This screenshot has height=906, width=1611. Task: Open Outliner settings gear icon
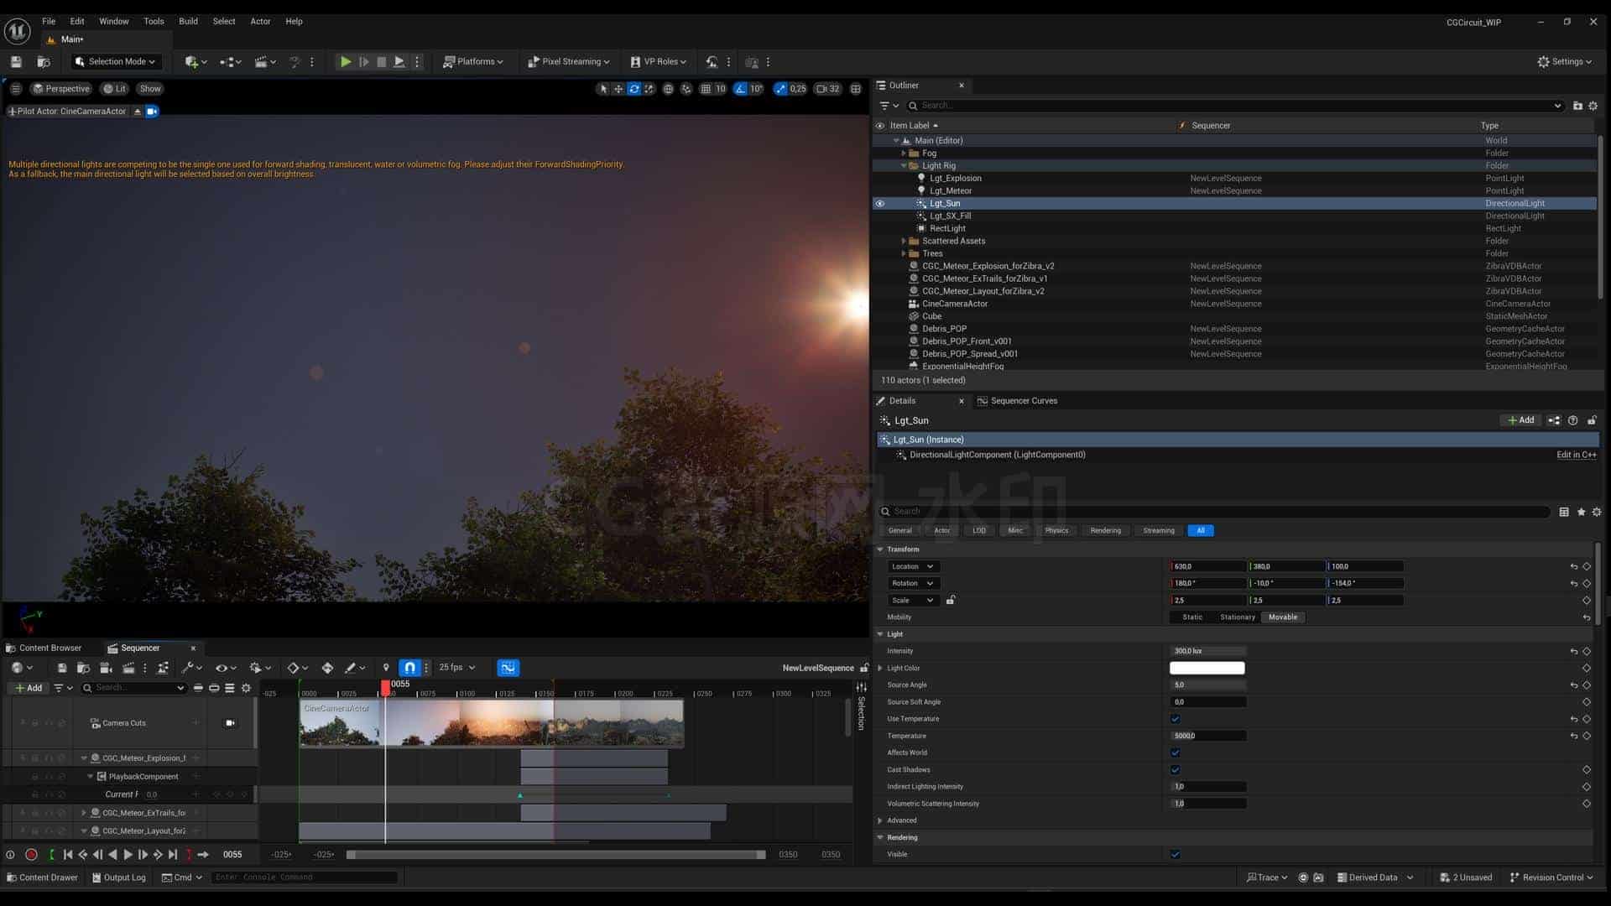click(x=1593, y=106)
